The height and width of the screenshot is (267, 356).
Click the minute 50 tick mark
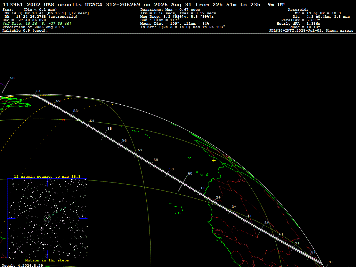(x=6, y=86)
